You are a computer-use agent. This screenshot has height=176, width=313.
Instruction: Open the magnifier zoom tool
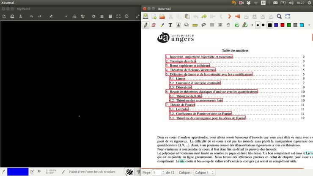(x=280, y=16)
